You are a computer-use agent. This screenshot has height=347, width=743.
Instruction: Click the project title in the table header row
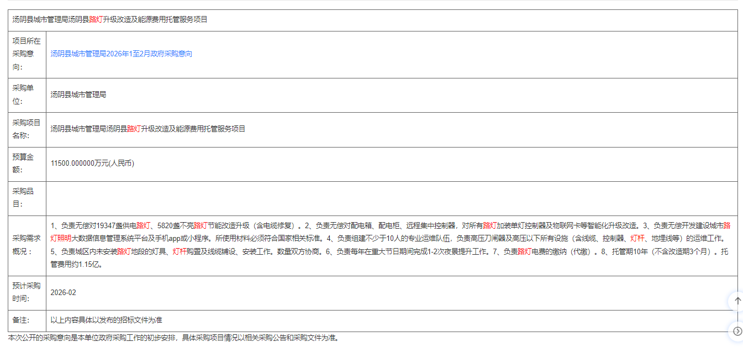110,19
